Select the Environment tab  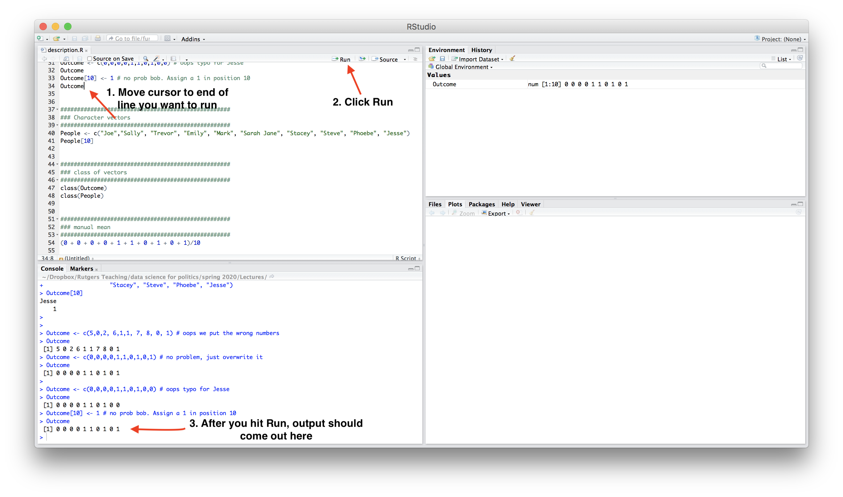447,50
